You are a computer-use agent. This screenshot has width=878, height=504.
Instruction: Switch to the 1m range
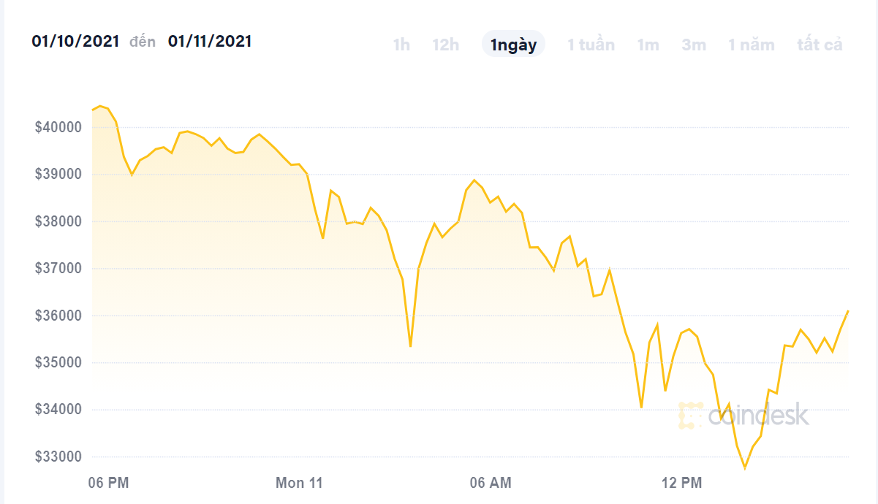(648, 45)
